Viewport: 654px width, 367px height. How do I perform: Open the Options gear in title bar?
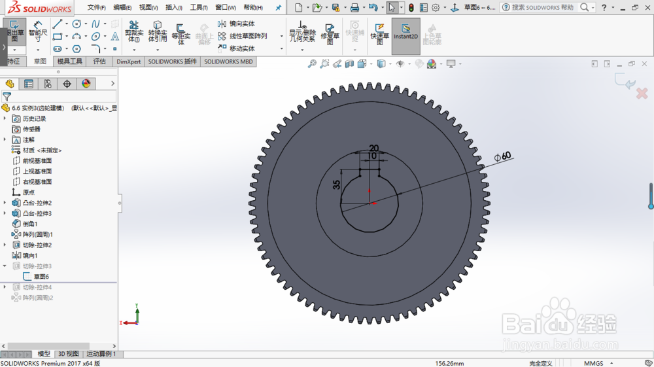tap(436, 7)
